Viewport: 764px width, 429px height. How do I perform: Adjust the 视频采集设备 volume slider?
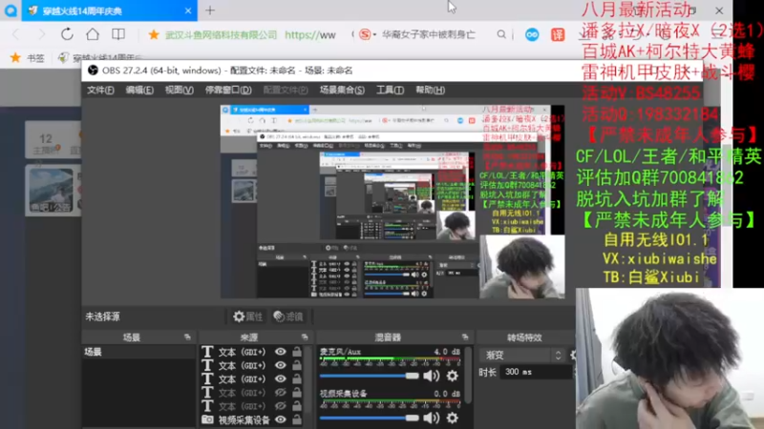[x=369, y=418]
